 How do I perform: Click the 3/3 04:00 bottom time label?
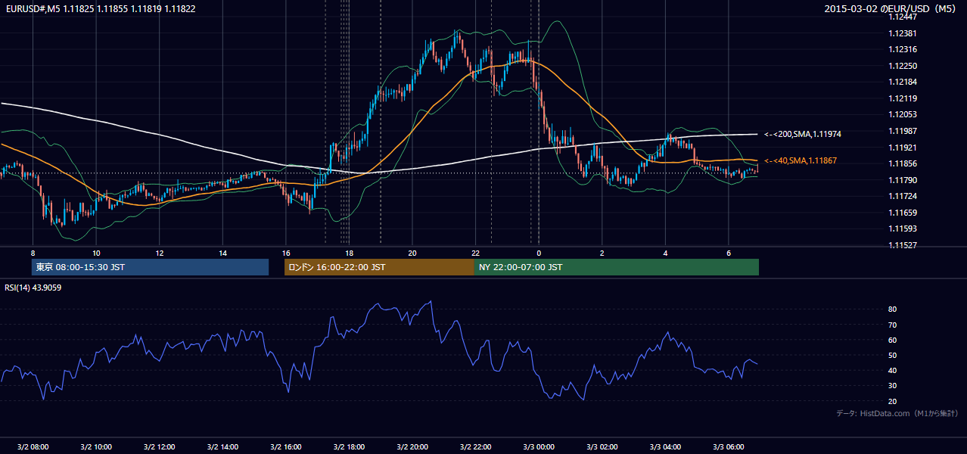point(665,446)
